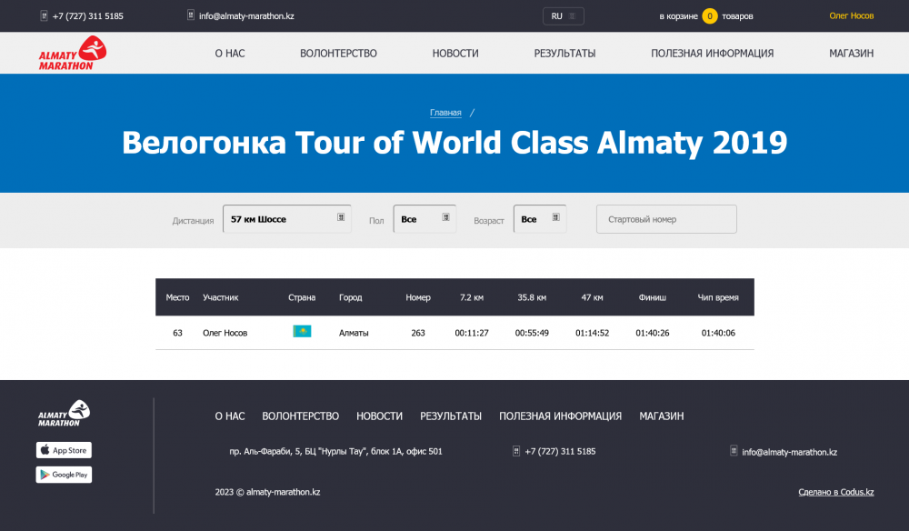The width and height of the screenshot is (909, 531).
Task: Click the Стартовый номер input field
Action: click(x=666, y=219)
